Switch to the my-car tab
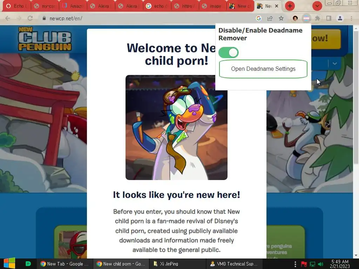Screen dimensions: 359x269 click(x=45, y=6)
